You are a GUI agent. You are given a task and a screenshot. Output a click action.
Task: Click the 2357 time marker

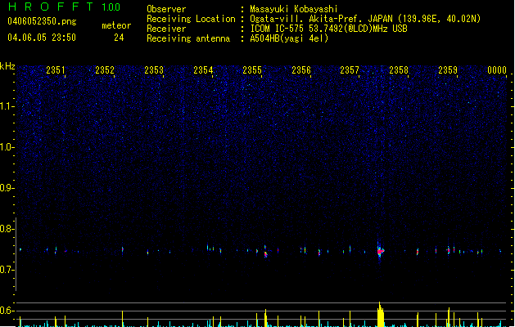coord(350,70)
